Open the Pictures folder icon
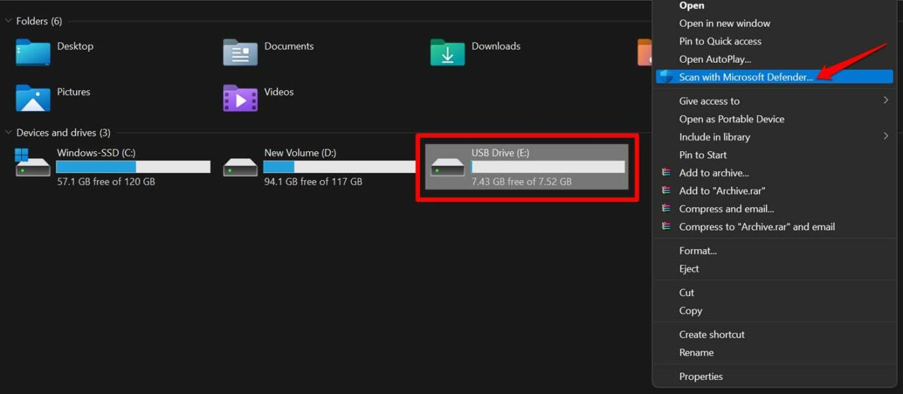The height and width of the screenshot is (394, 903). tap(33, 98)
